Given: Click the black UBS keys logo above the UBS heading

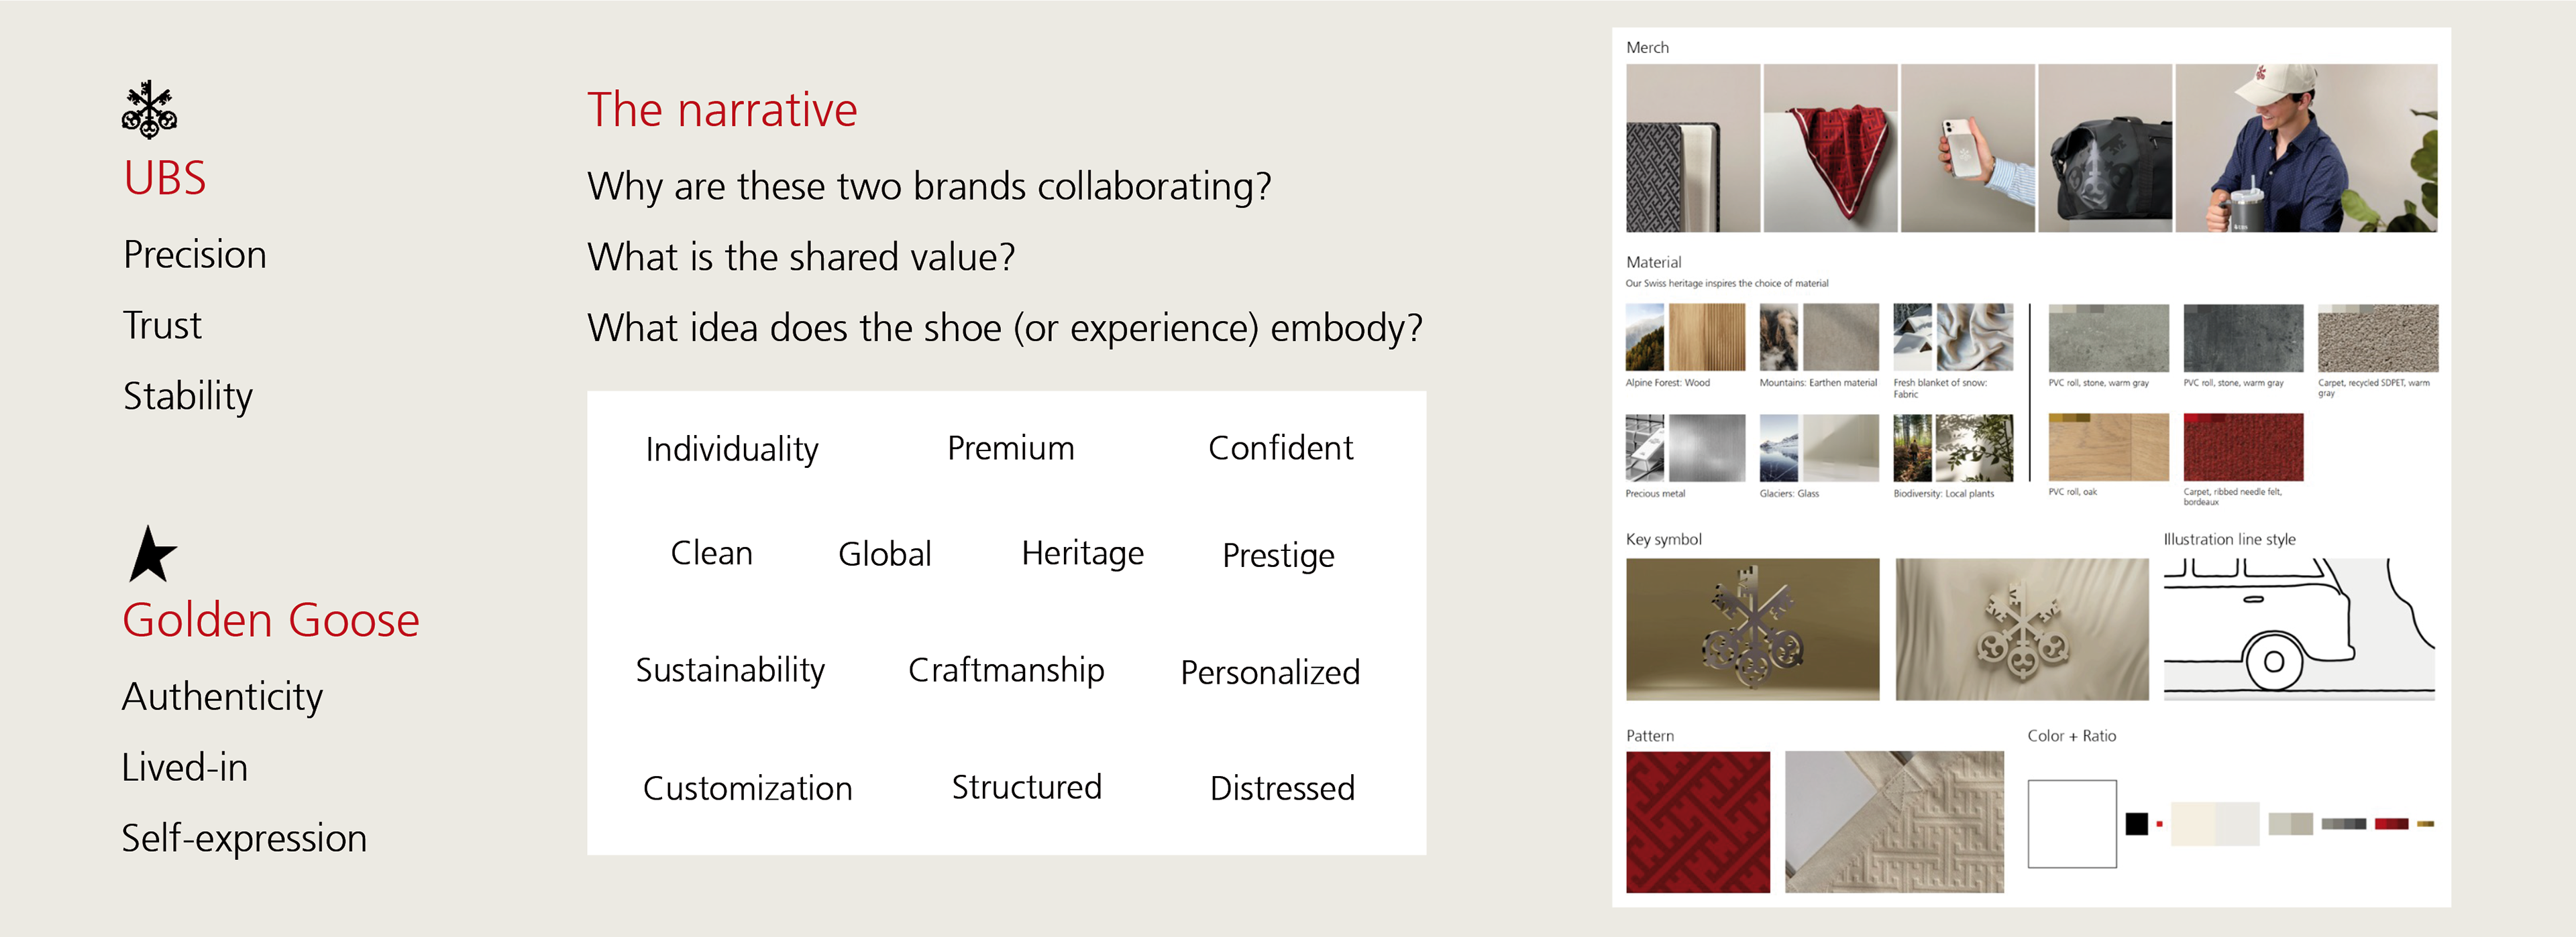Looking at the screenshot, I should click(x=149, y=110).
